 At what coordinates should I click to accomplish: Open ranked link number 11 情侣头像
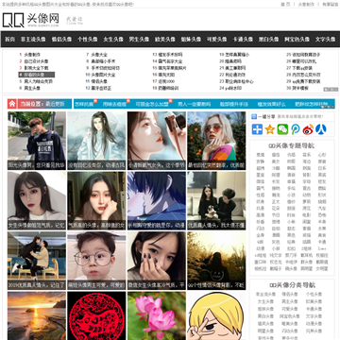point(99,81)
